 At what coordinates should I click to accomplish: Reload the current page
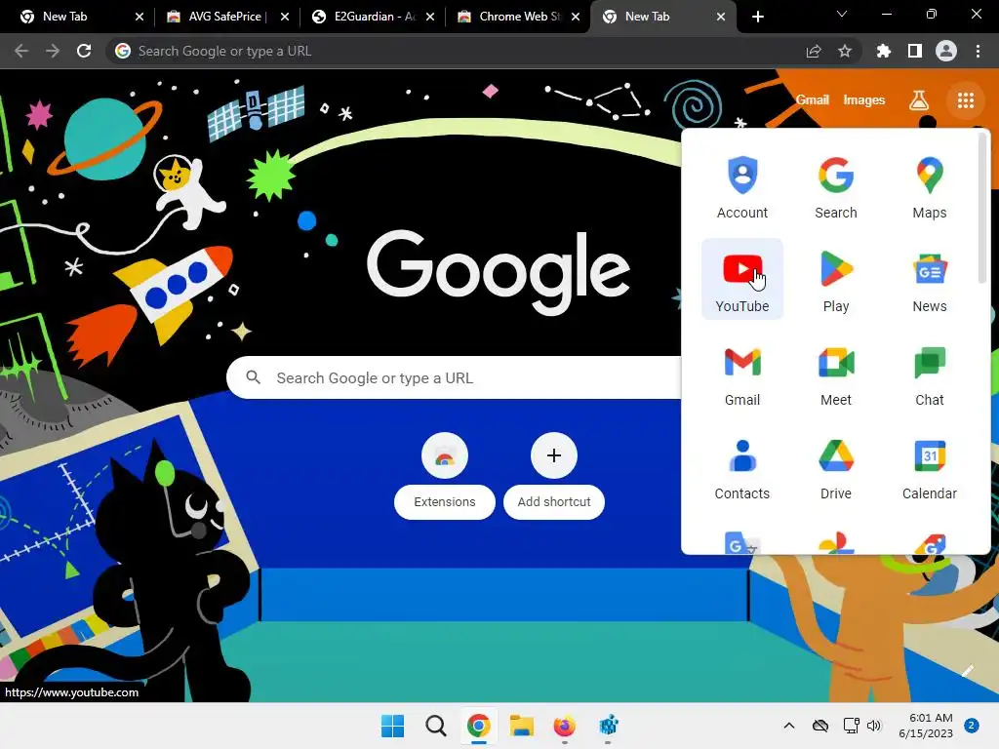[x=84, y=51]
